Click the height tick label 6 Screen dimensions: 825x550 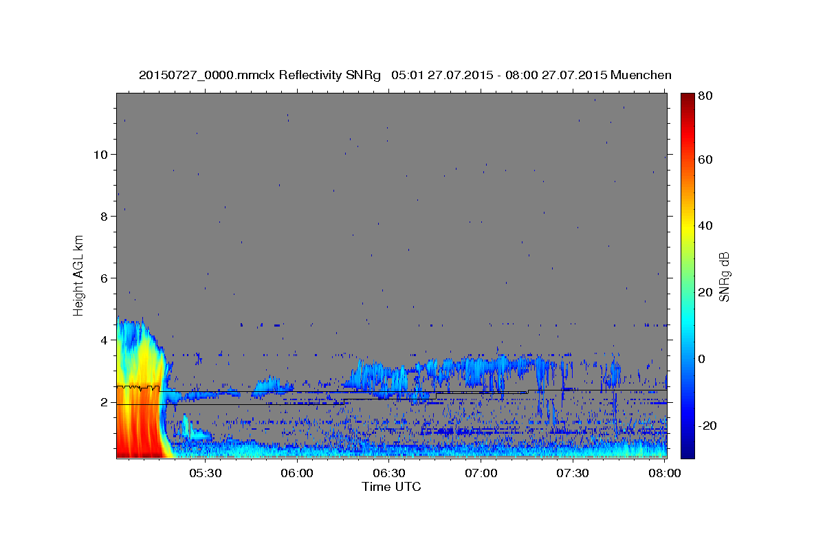[x=104, y=278]
